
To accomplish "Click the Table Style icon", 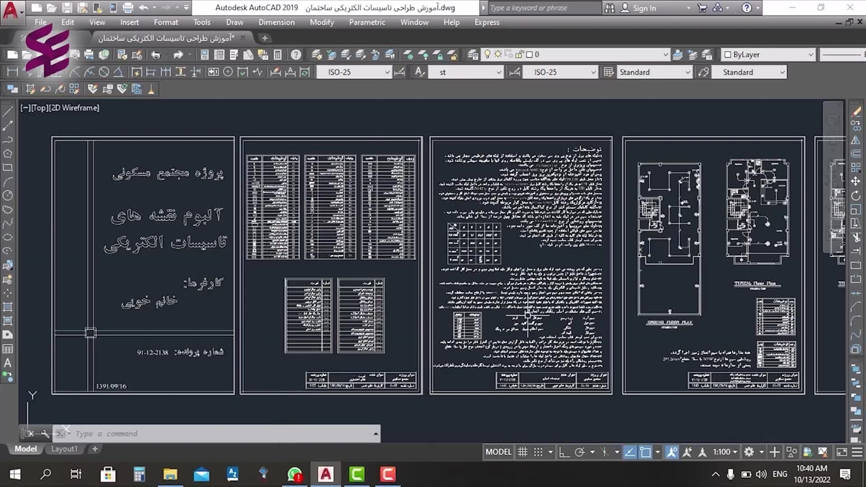I will click(x=608, y=72).
